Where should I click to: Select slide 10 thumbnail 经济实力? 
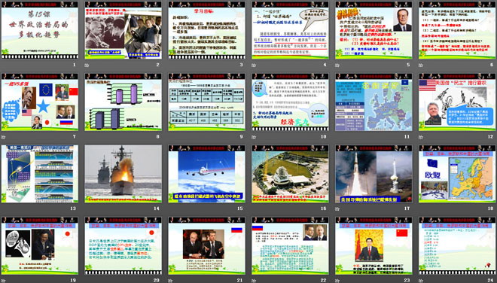tap(291, 102)
